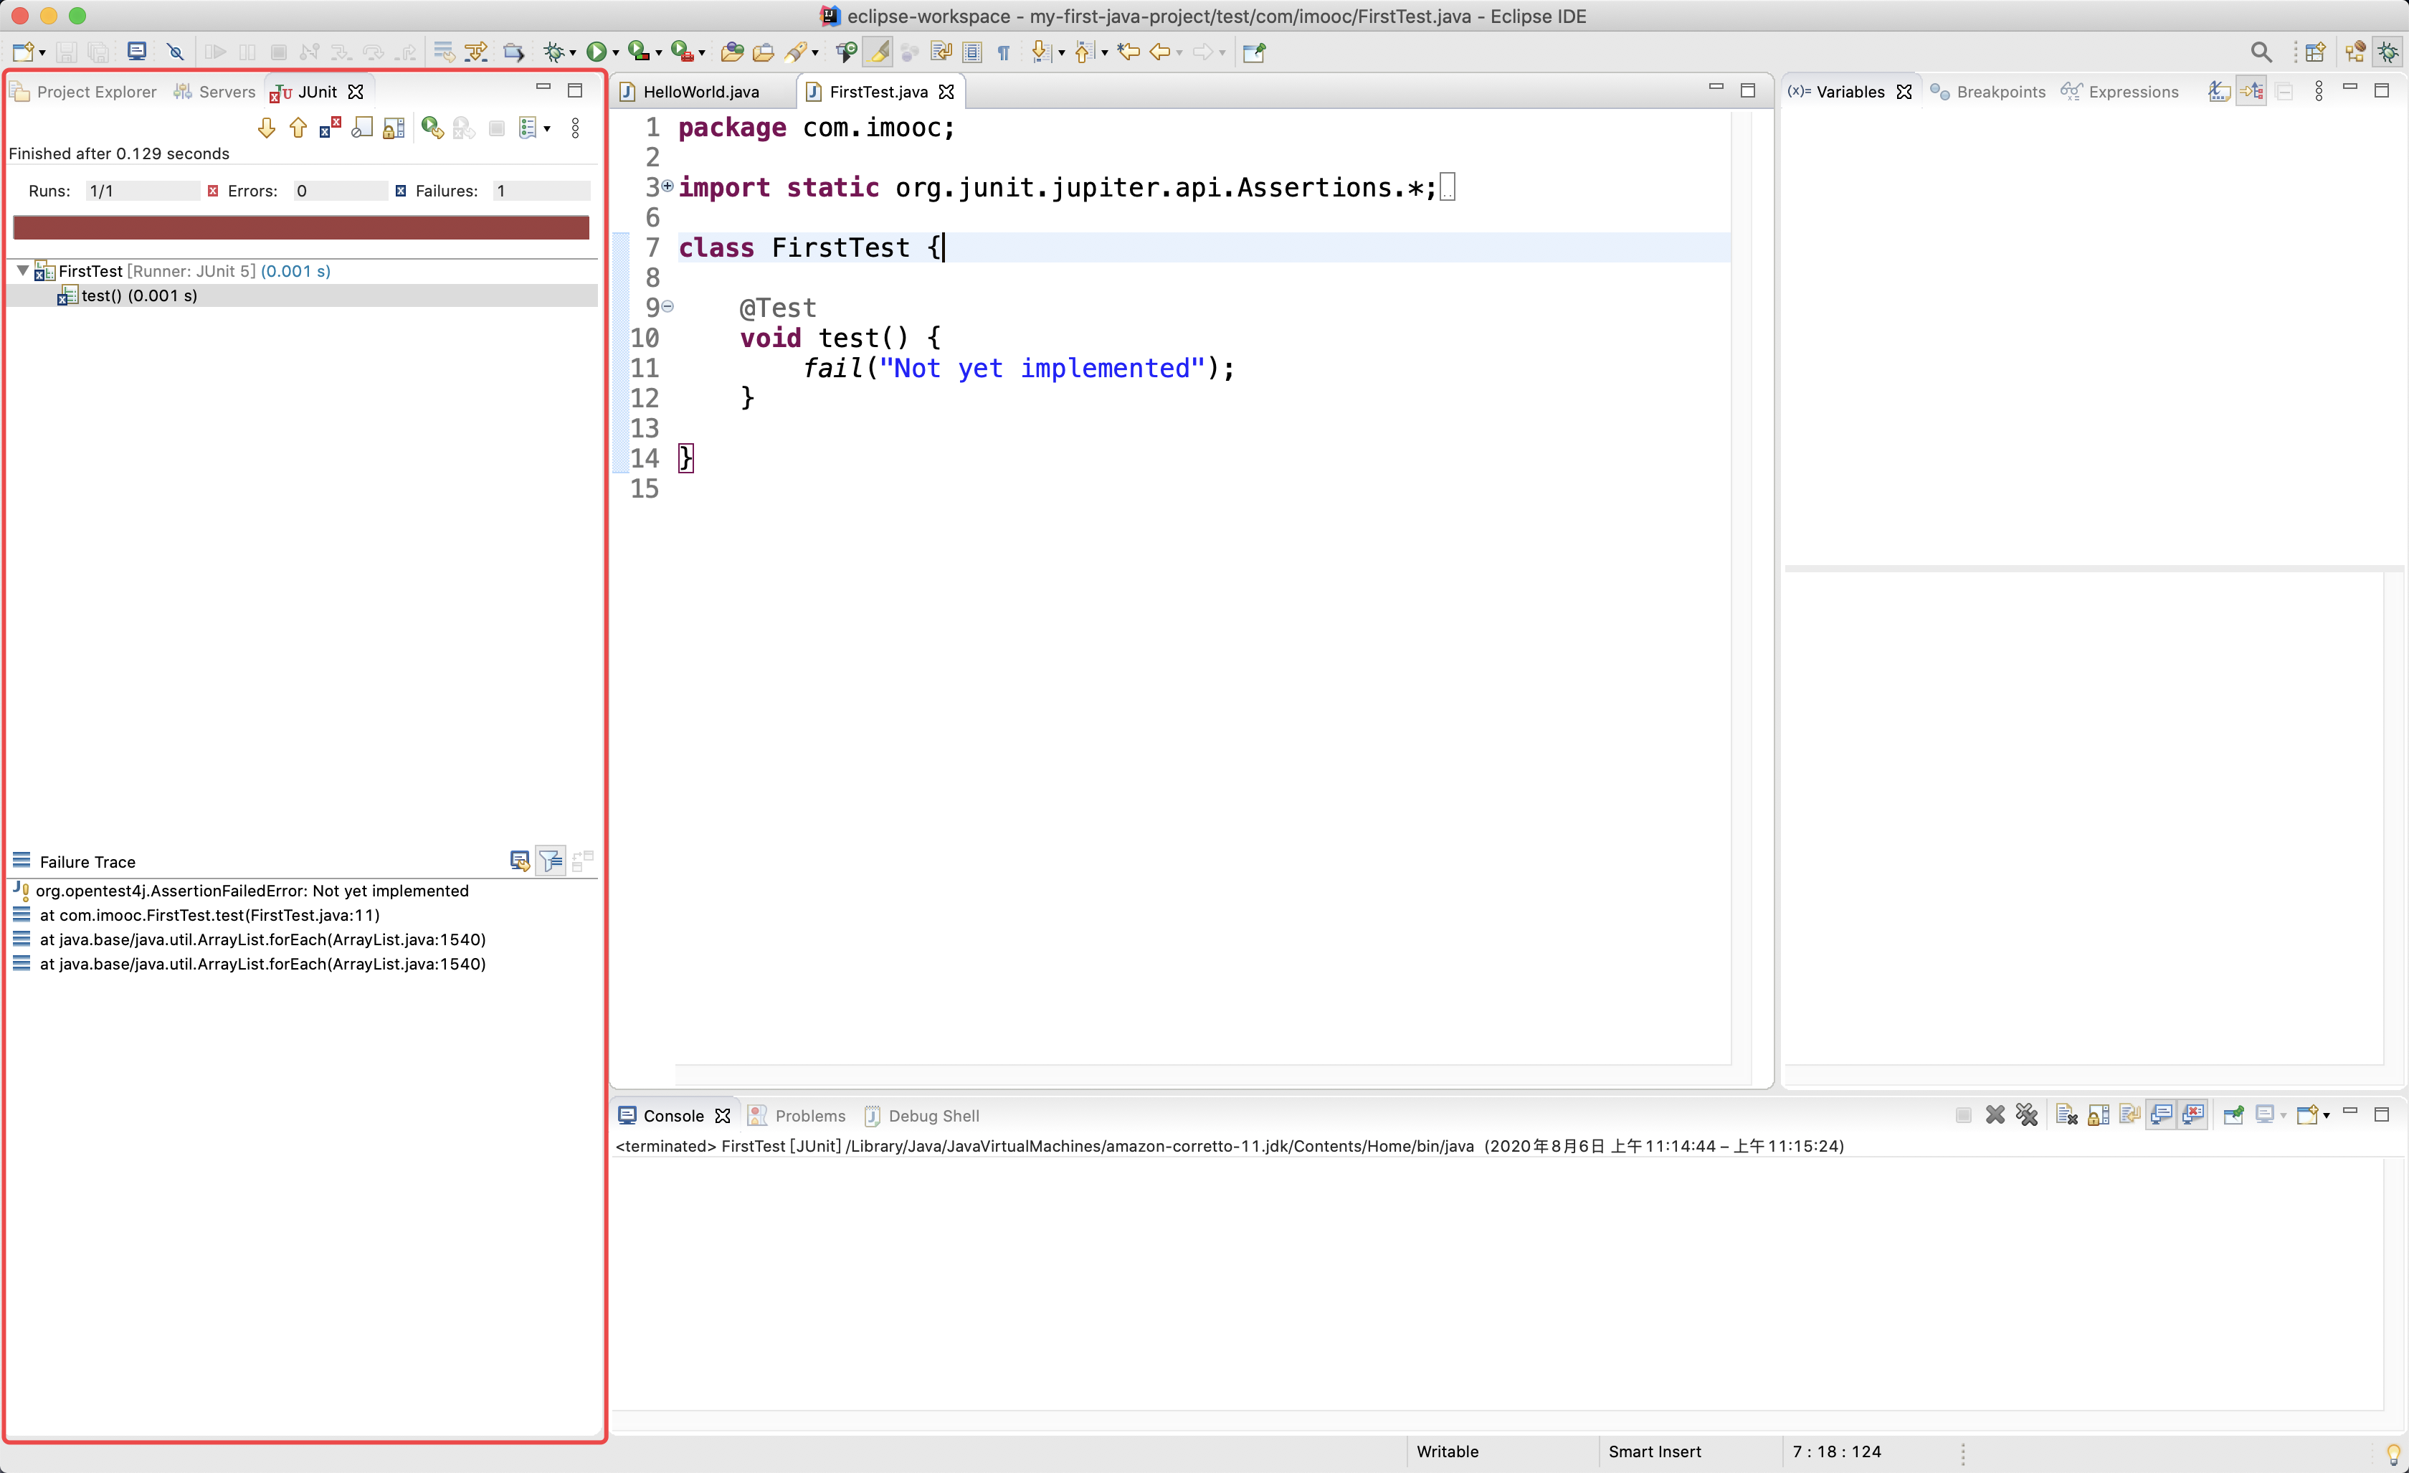This screenshot has width=2409, height=1473.
Task: Toggle Show Console on Standard Out change
Action: tap(2162, 1115)
